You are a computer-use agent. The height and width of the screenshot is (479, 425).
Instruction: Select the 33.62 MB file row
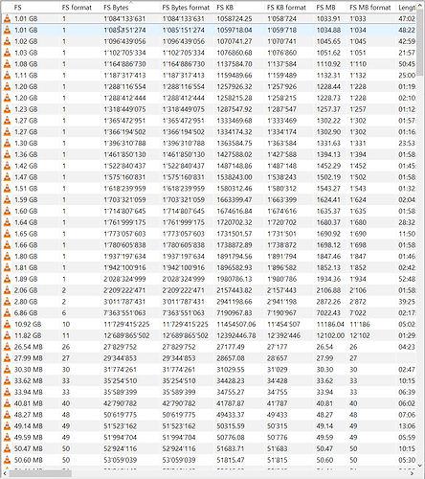(209, 381)
